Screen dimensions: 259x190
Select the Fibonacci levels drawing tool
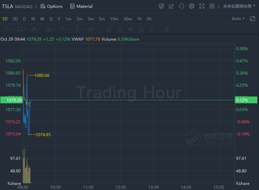48,29
